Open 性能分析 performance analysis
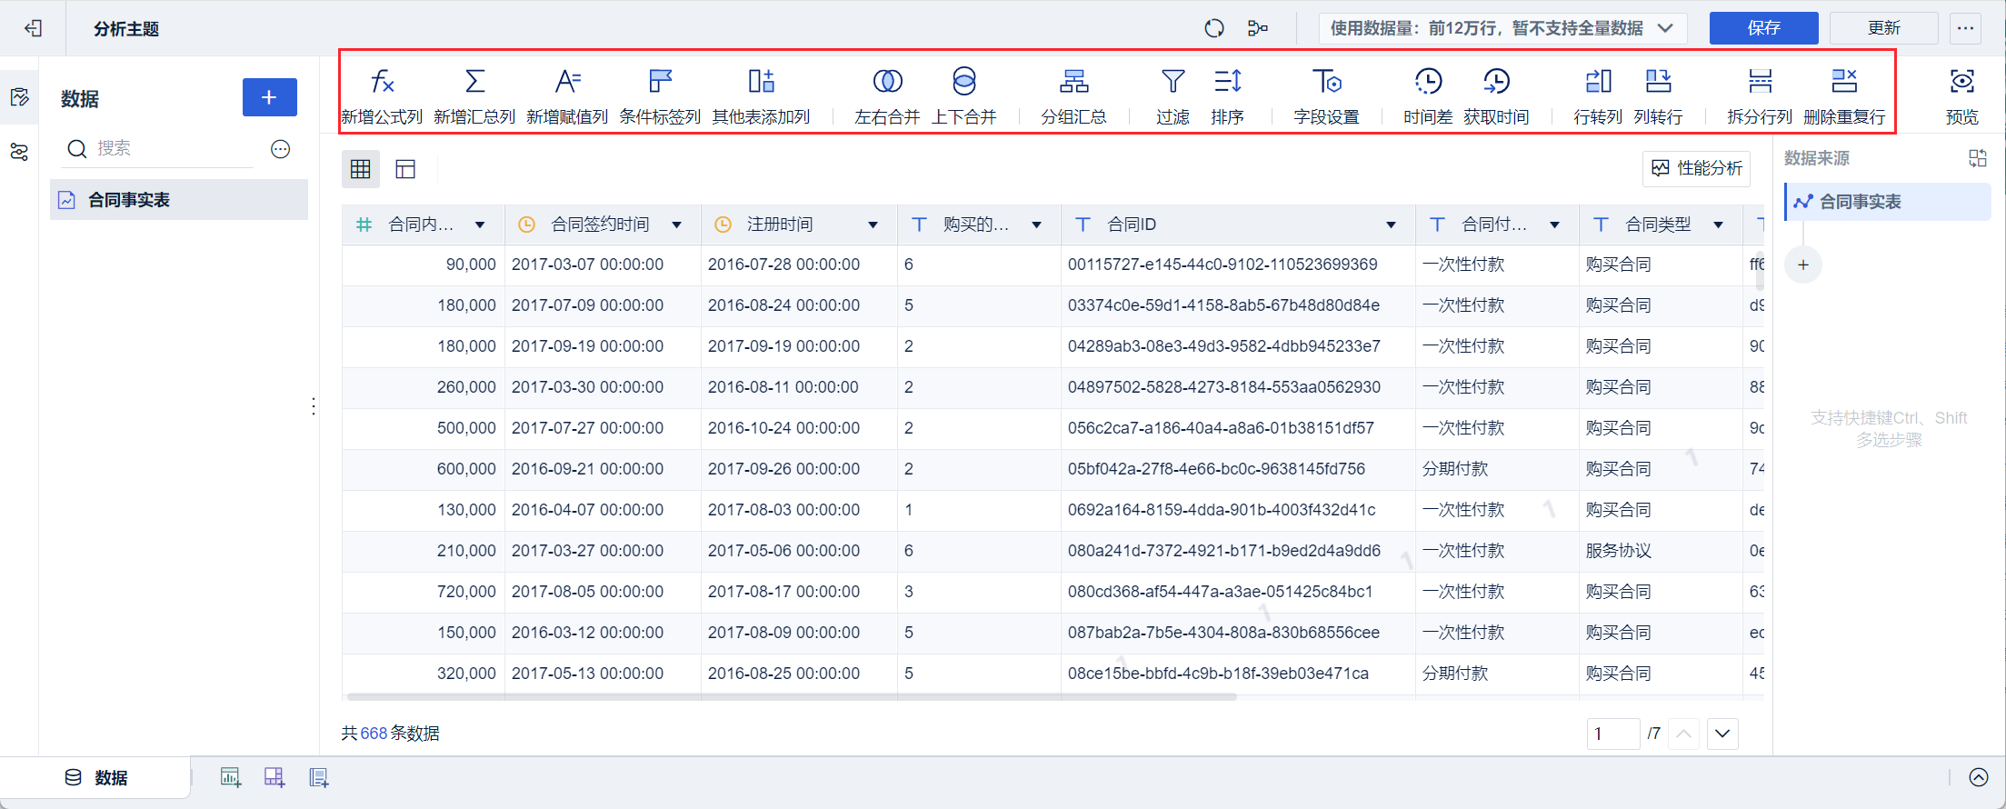 click(1696, 168)
